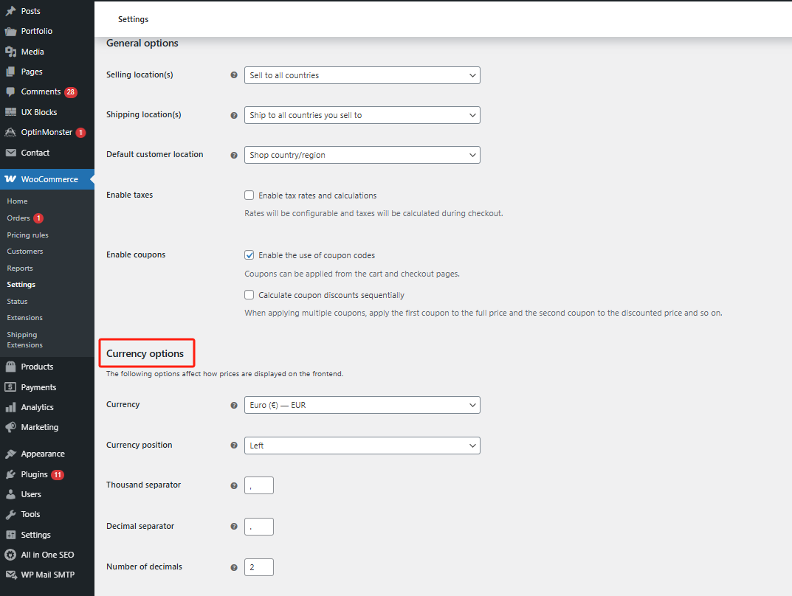Open the Currency dropdown showing Euro
The height and width of the screenshot is (596, 792).
(362, 405)
